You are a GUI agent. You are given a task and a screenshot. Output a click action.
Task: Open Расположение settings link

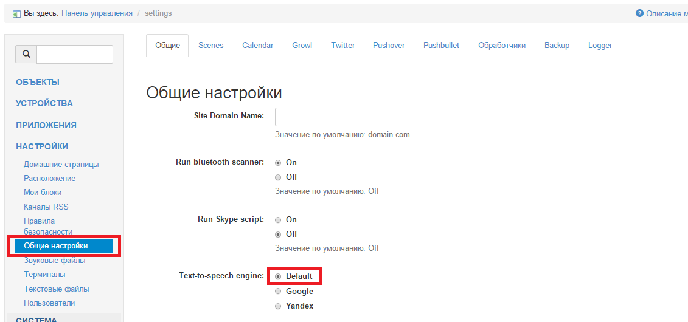pos(50,179)
